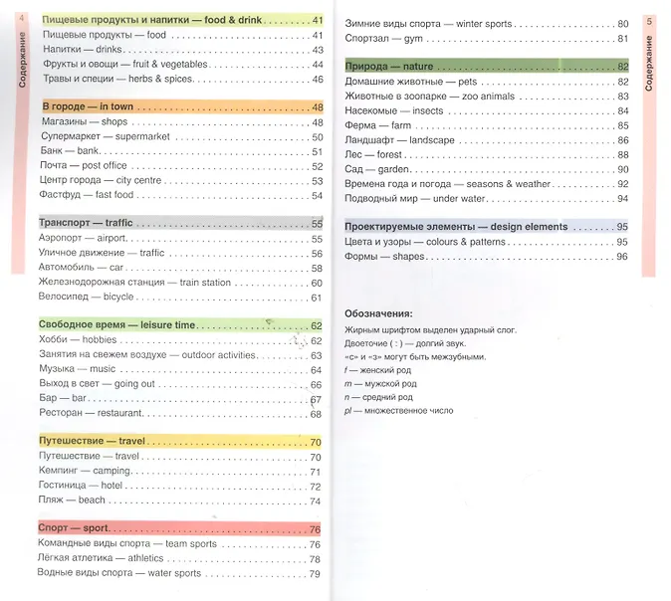This screenshot has width=671, height=601.
Task: Click the 'Обозначения:' legend heading
Action: click(x=384, y=312)
